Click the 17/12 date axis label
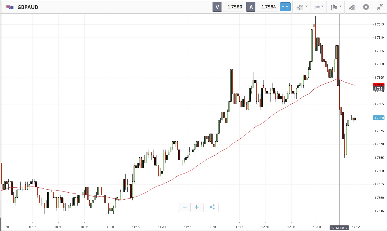 click(x=356, y=227)
